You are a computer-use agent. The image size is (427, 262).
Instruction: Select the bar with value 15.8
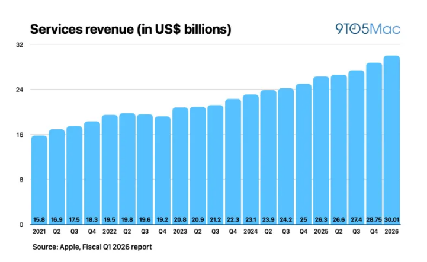[x=39, y=180]
